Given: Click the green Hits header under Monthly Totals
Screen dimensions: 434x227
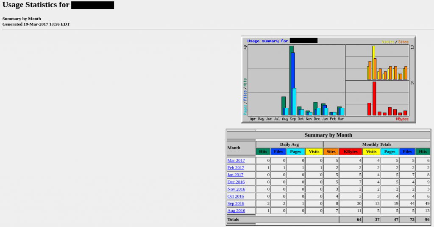Looking at the screenshot, I should point(423,152).
